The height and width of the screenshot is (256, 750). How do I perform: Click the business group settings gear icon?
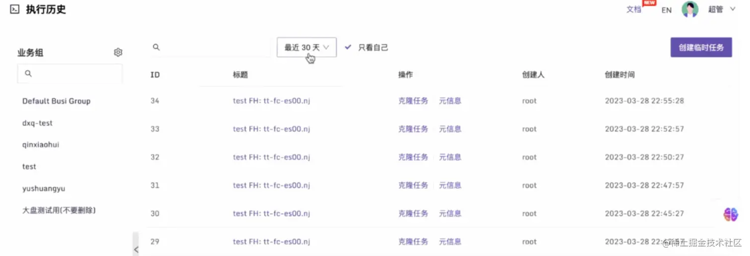point(118,52)
